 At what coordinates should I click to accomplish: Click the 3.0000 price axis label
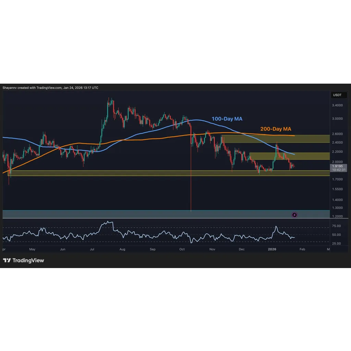pos(337,119)
